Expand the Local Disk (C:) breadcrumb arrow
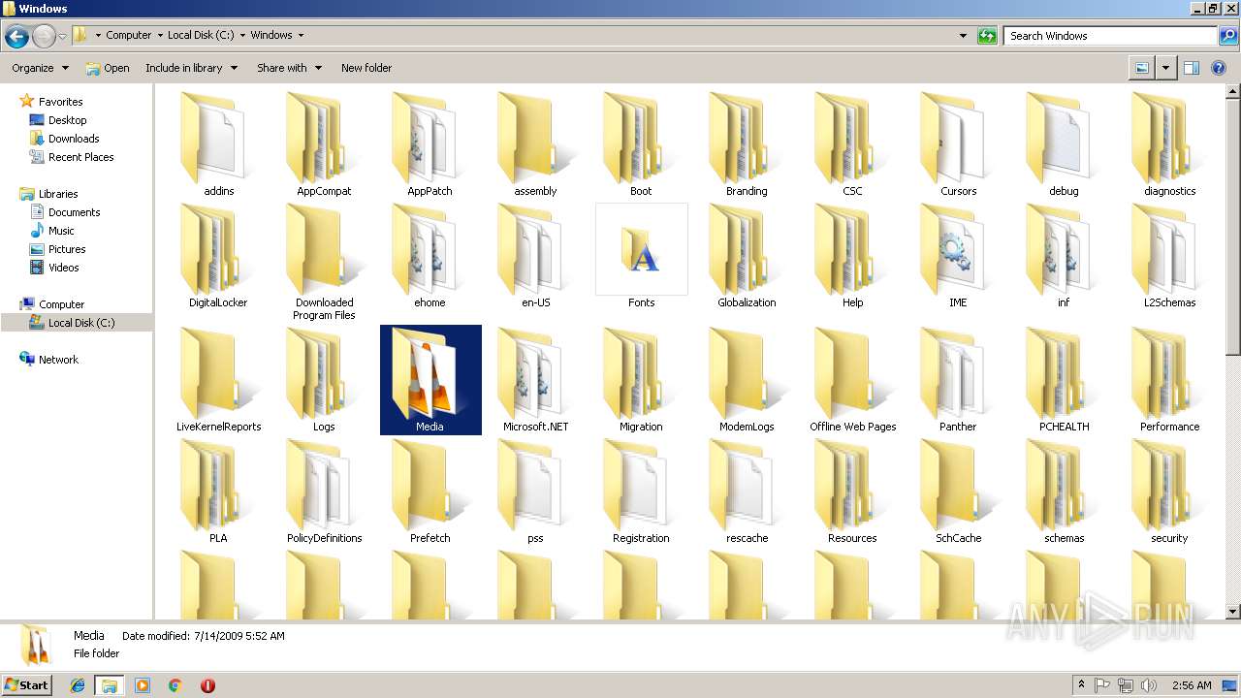This screenshot has height=698, width=1241. [242, 35]
